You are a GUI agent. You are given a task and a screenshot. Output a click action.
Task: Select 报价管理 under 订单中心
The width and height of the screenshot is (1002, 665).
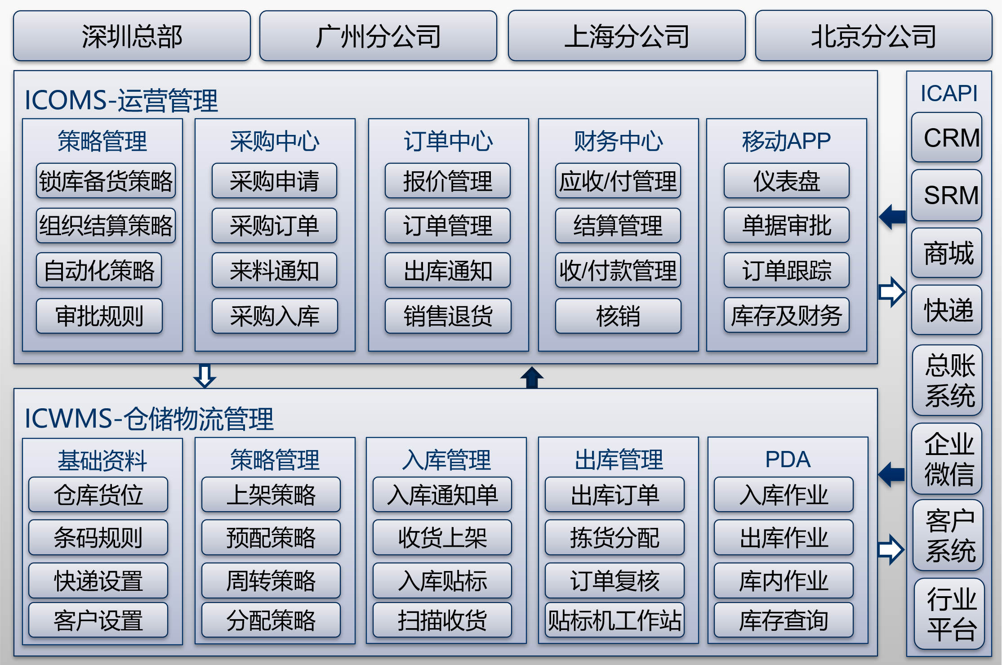pyautogui.click(x=447, y=181)
